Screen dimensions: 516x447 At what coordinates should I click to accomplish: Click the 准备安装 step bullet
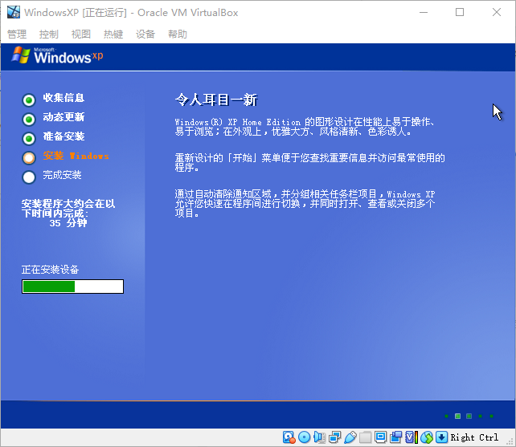click(29, 139)
